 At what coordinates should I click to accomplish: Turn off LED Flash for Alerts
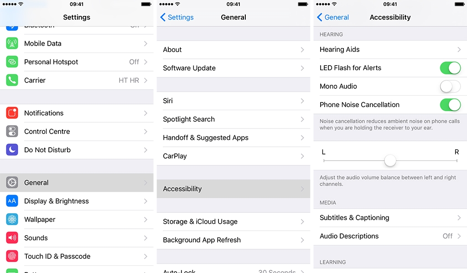450,68
